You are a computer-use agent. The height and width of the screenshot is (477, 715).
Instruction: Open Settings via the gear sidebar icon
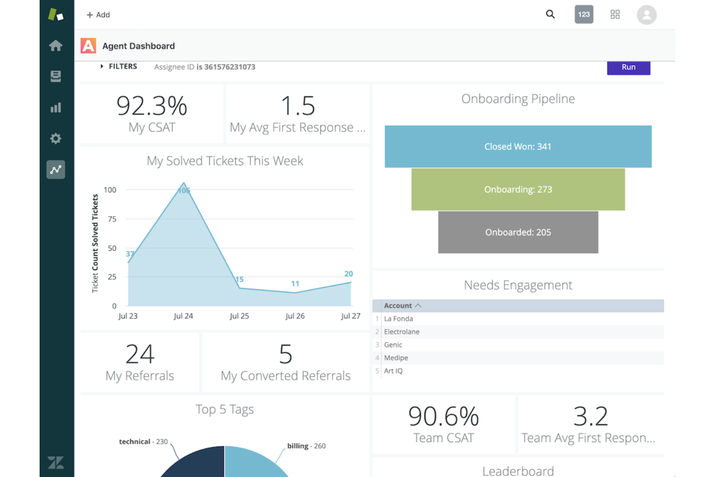pyautogui.click(x=56, y=138)
